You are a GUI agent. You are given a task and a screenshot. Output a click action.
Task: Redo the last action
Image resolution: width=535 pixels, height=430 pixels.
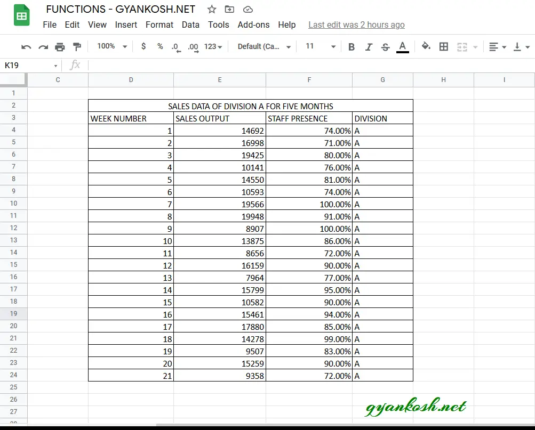pos(43,47)
